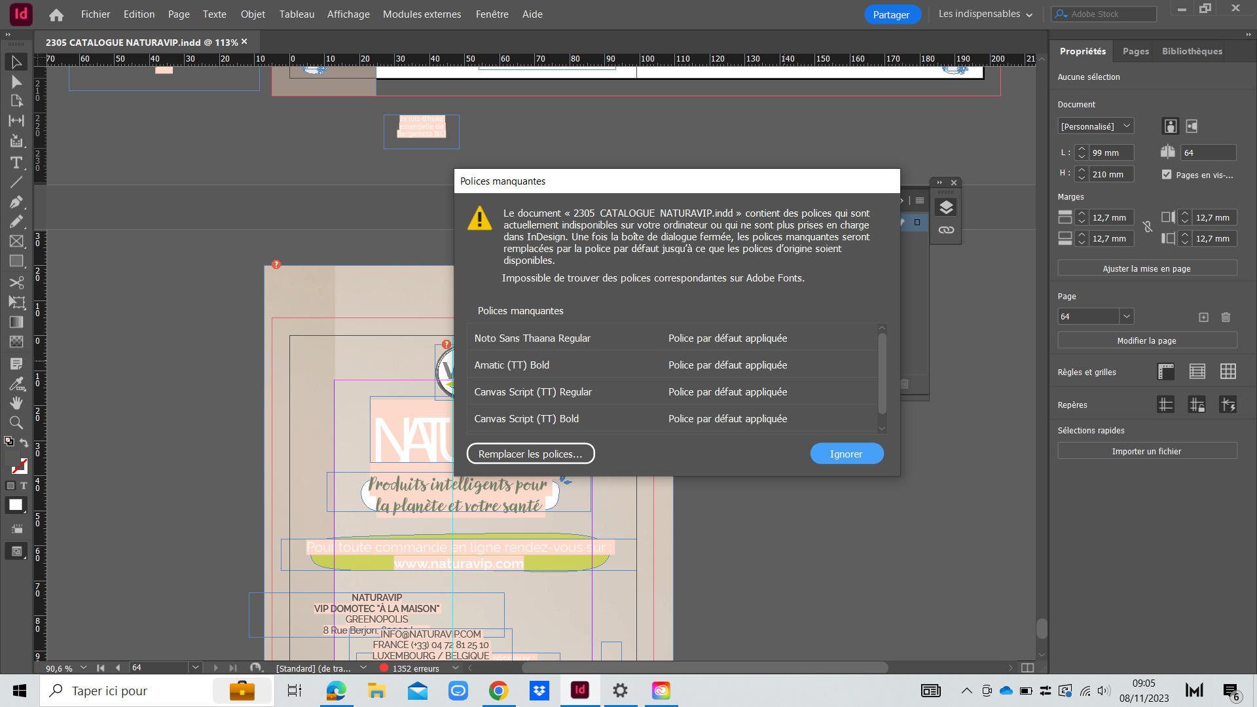
Task: Click the delete page trash icon
Action: pos(1226,317)
